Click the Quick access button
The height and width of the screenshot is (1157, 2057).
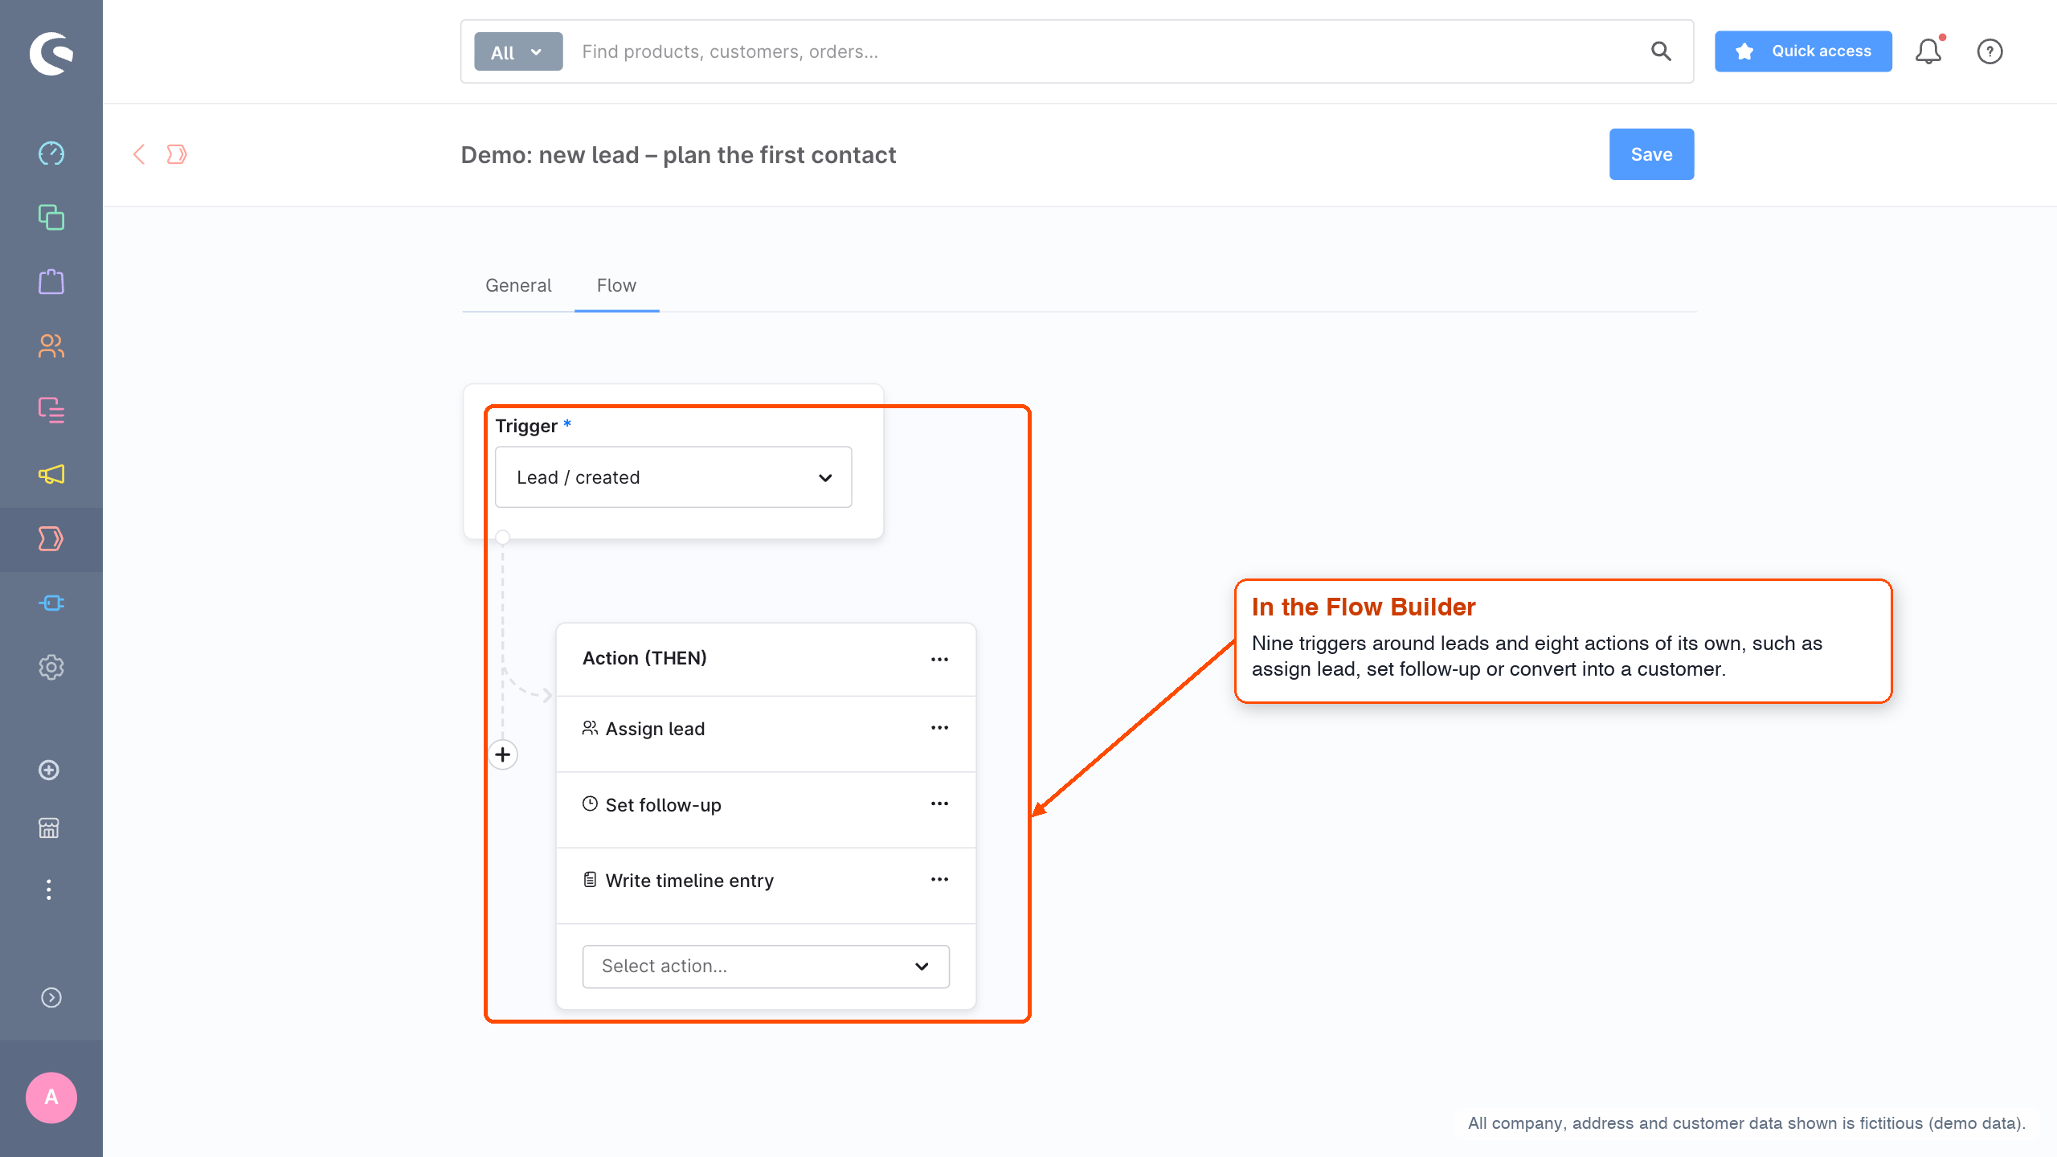coord(1803,51)
